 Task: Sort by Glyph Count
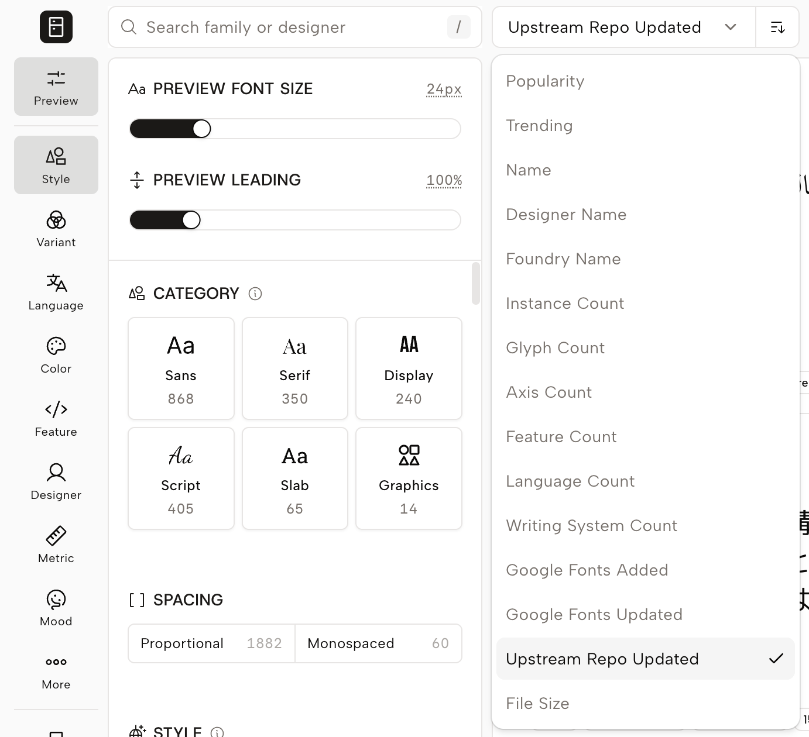pyautogui.click(x=645, y=348)
